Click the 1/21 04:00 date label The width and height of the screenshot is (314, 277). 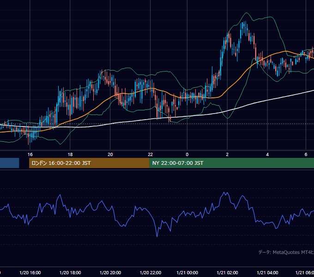[267, 272]
